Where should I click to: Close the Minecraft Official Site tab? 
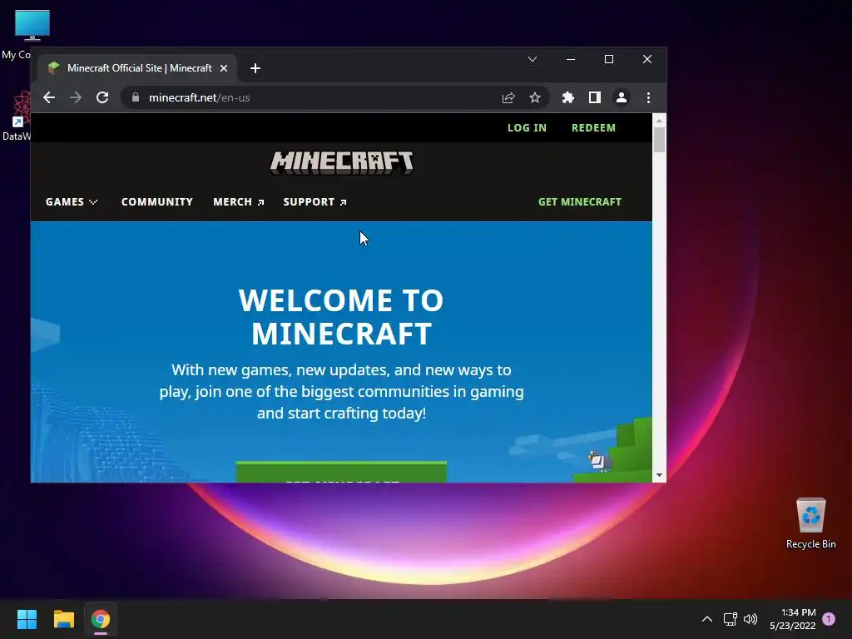(223, 68)
